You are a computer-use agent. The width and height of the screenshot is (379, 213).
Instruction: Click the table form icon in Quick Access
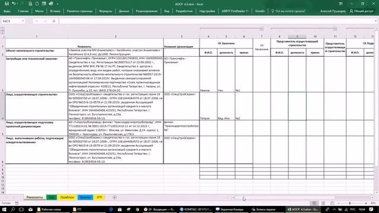tap(44, 4)
